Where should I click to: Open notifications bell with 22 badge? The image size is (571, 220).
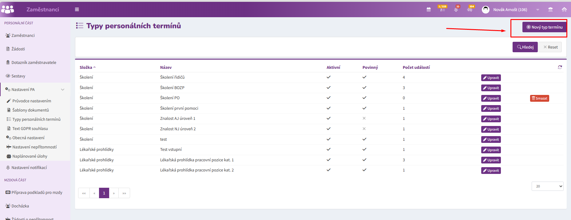point(456,9)
